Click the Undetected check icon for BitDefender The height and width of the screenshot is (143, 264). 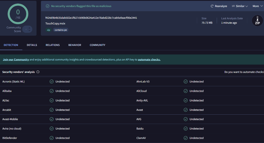52,138
